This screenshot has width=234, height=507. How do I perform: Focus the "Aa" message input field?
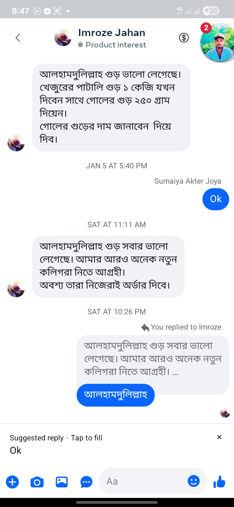143,481
